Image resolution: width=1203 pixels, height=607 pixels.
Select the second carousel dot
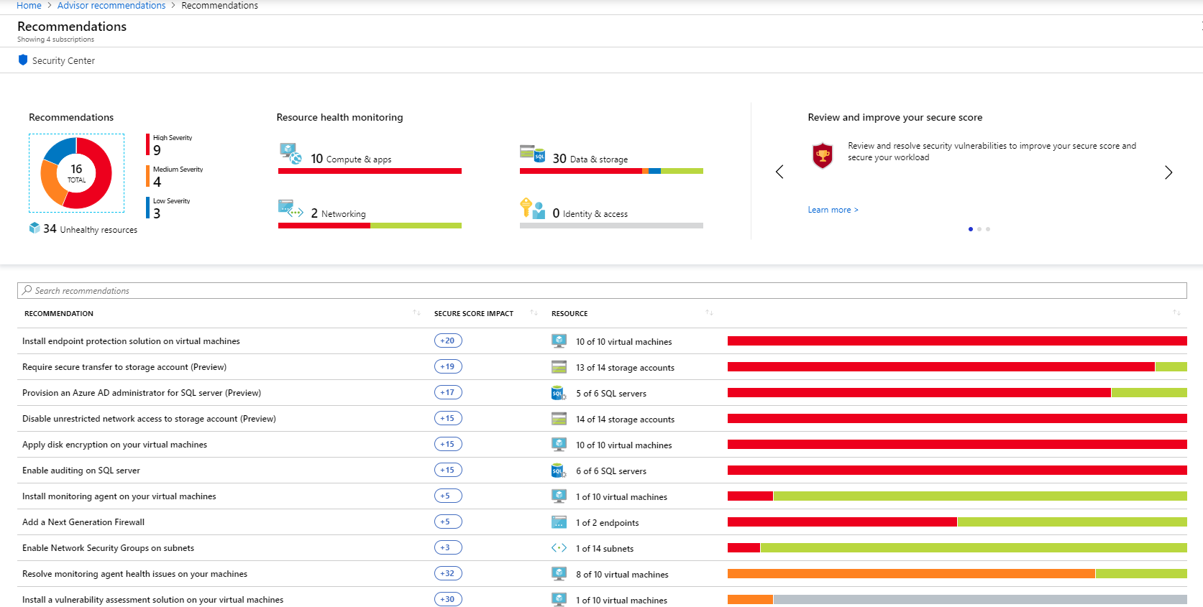click(979, 229)
